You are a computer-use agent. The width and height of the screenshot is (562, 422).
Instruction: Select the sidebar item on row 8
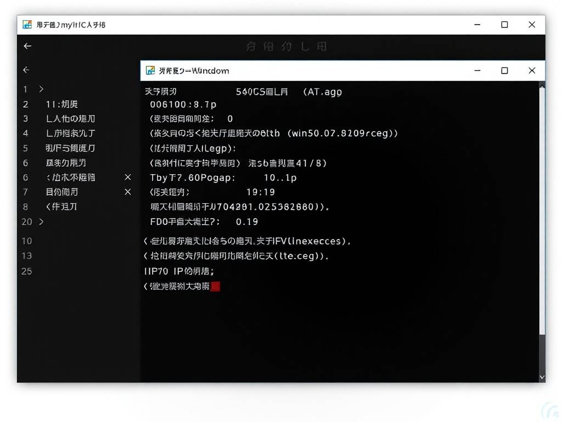click(x=61, y=207)
